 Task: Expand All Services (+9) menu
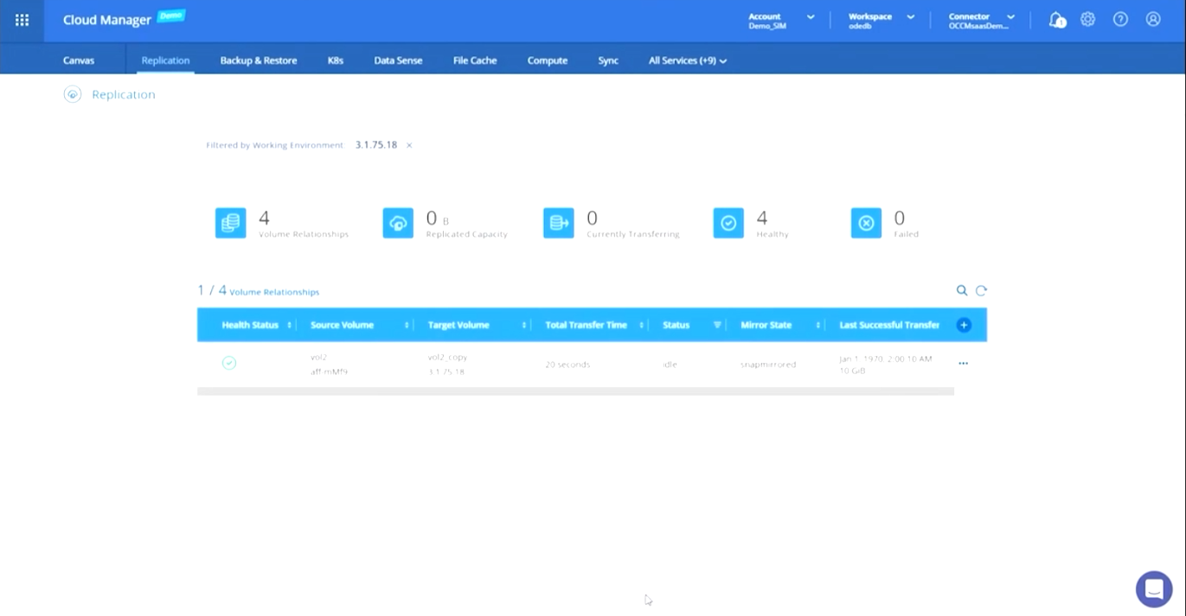coord(688,60)
